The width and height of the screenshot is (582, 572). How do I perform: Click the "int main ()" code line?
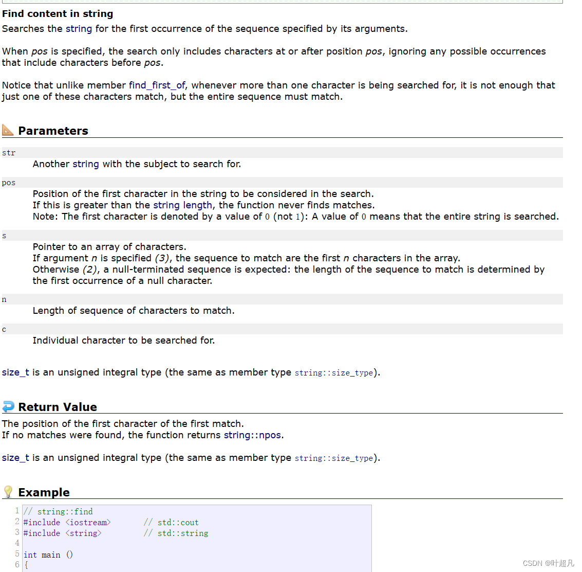pyautogui.click(x=48, y=555)
